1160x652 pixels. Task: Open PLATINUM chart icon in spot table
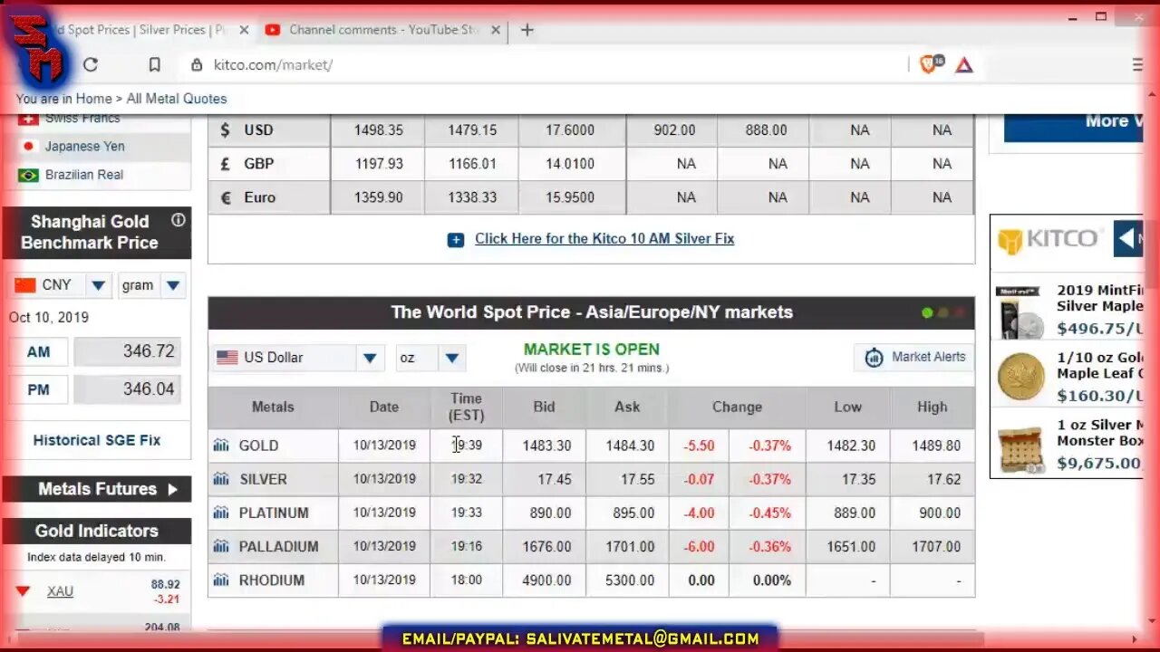(x=221, y=513)
